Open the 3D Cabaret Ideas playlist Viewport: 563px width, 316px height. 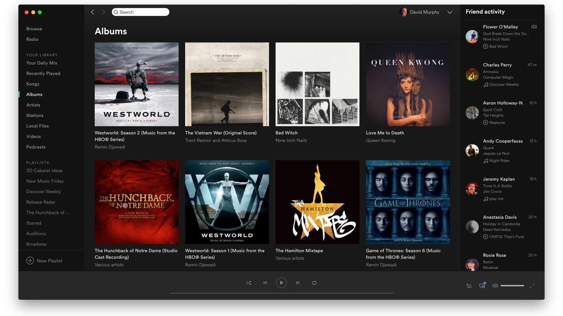[44, 170]
